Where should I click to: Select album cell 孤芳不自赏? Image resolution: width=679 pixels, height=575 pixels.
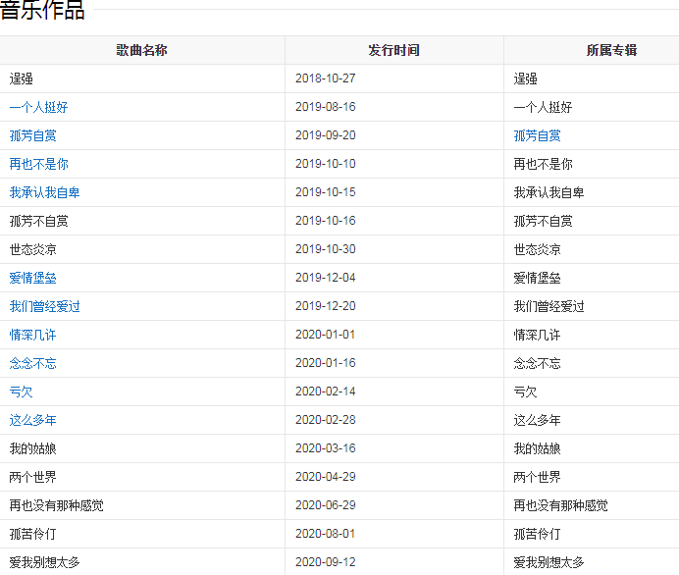coord(543,221)
